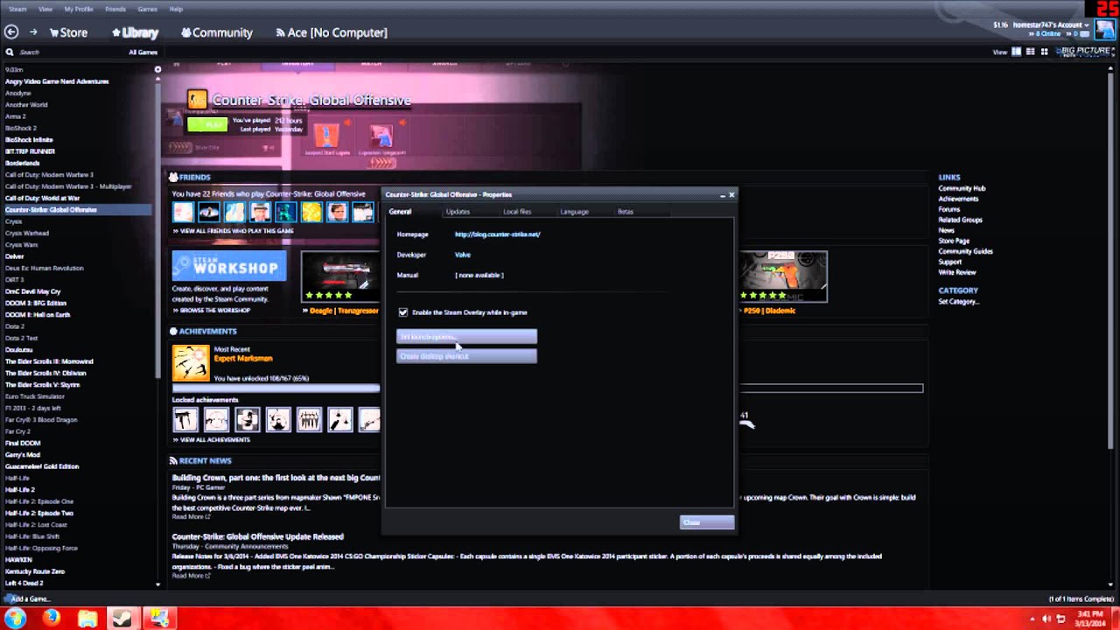Click View all achievements link
The width and height of the screenshot is (1120, 630).
coord(211,439)
